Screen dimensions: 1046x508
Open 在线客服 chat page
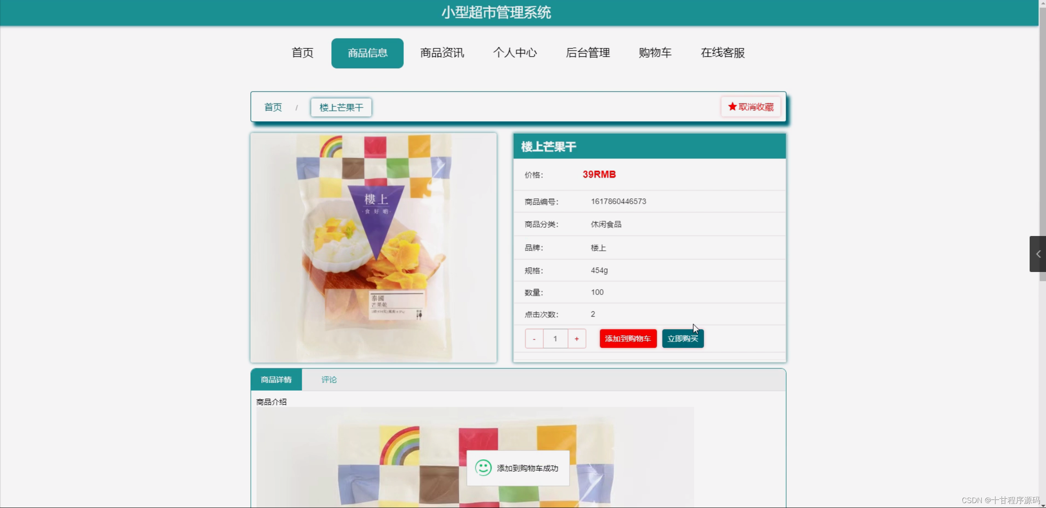pyautogui.click(x=723, y=53)
